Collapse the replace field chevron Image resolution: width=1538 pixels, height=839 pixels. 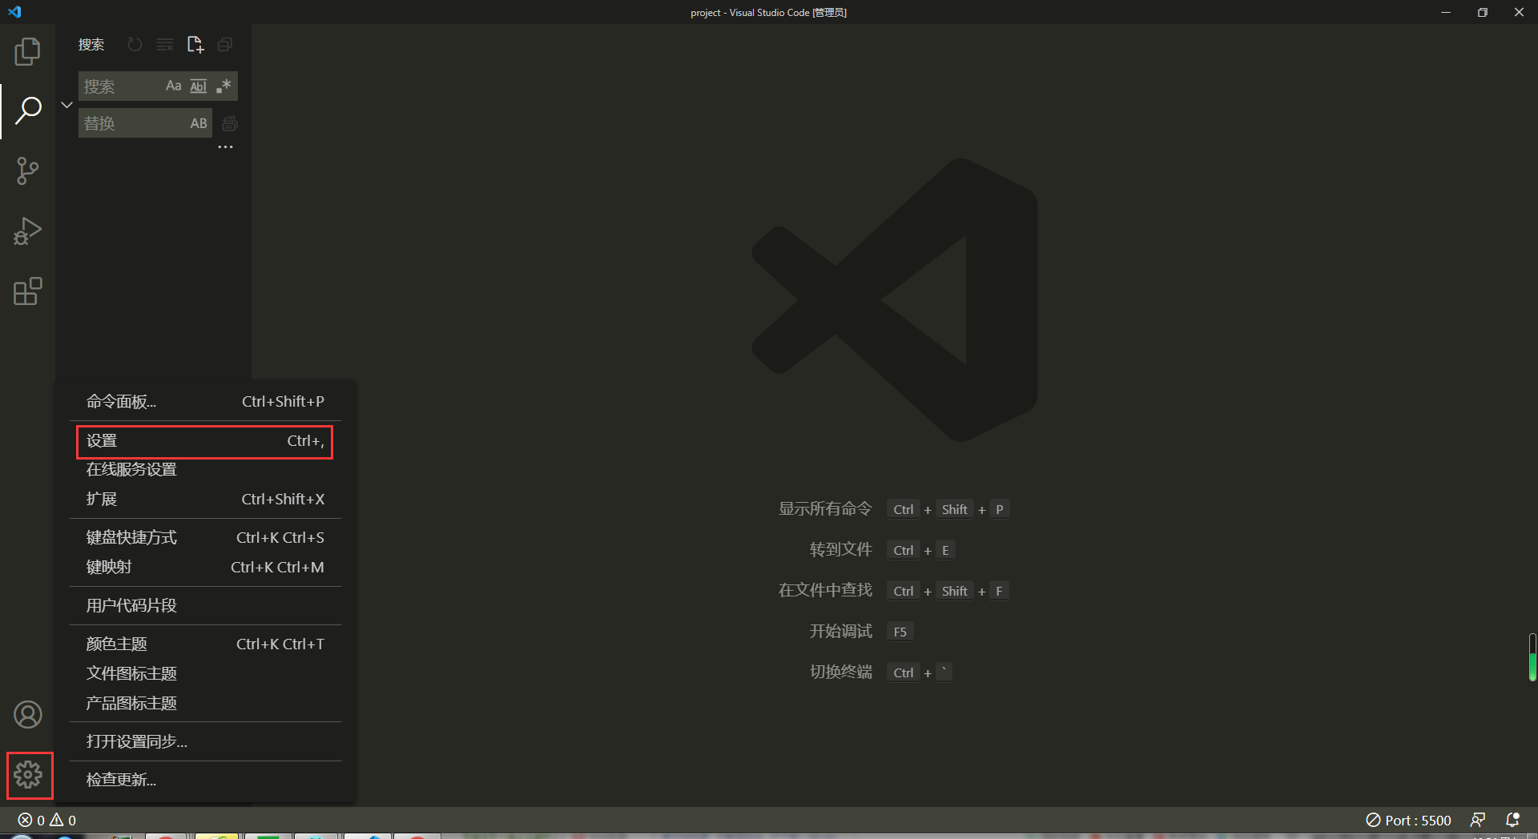tap(67, 105)
